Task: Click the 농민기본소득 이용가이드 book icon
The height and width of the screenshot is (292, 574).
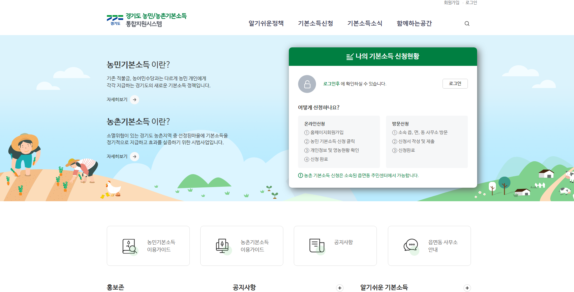Action: (x=130, y=246)
